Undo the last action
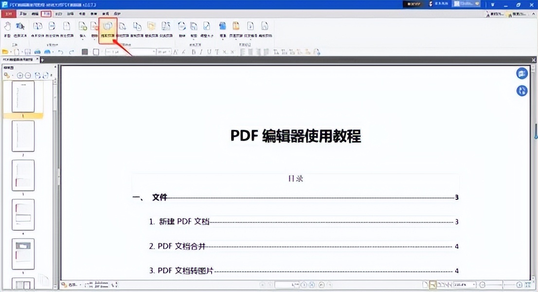 tap(60, 52)
